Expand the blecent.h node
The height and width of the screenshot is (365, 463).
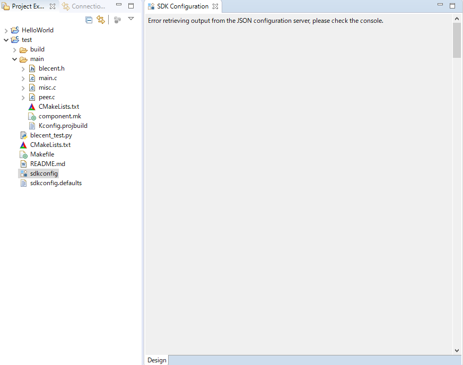point(23,69)
